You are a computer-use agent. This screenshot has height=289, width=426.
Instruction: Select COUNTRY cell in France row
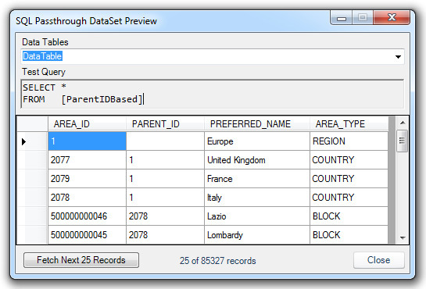click(x=349, y=179)
